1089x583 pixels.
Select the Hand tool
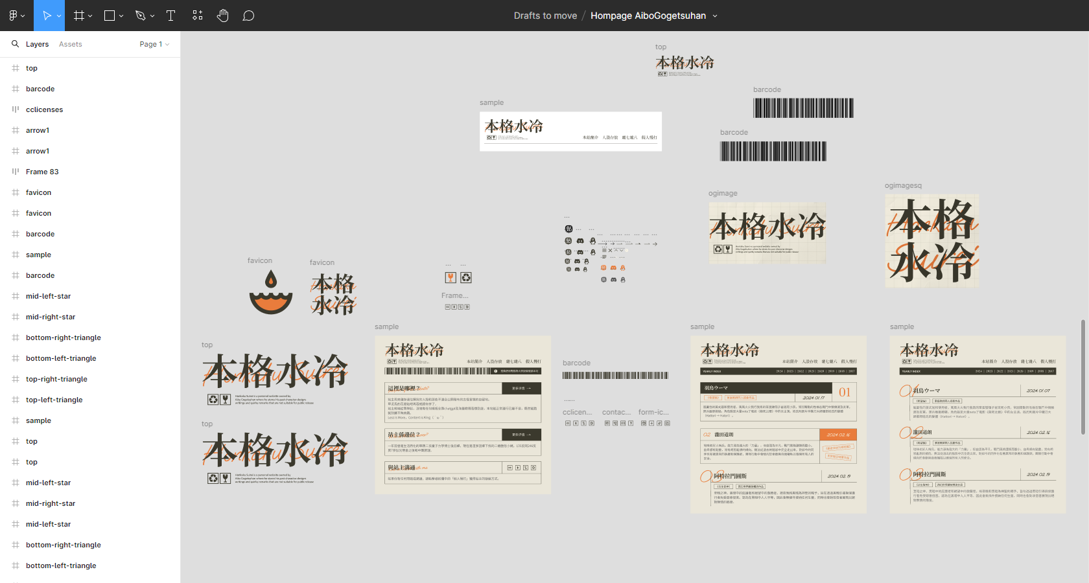click(223, 16)
